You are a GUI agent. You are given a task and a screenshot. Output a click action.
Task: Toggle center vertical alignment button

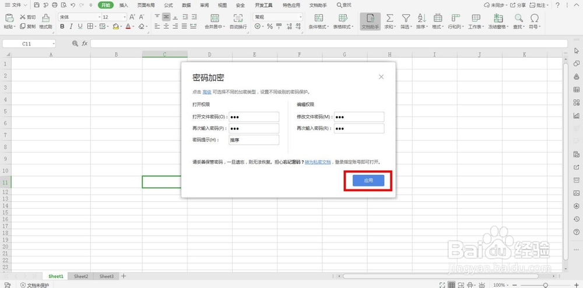coord(166,17)
